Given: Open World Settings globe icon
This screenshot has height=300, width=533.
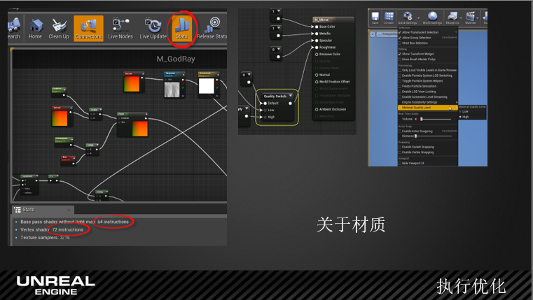Looking at the screenshot, I should (x=432, y=17).
